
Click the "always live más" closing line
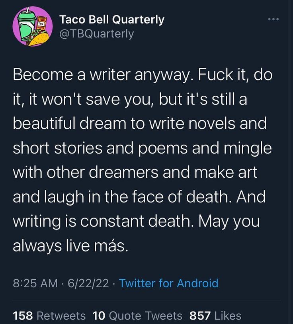pyautogui.click(x=70, y=246)
